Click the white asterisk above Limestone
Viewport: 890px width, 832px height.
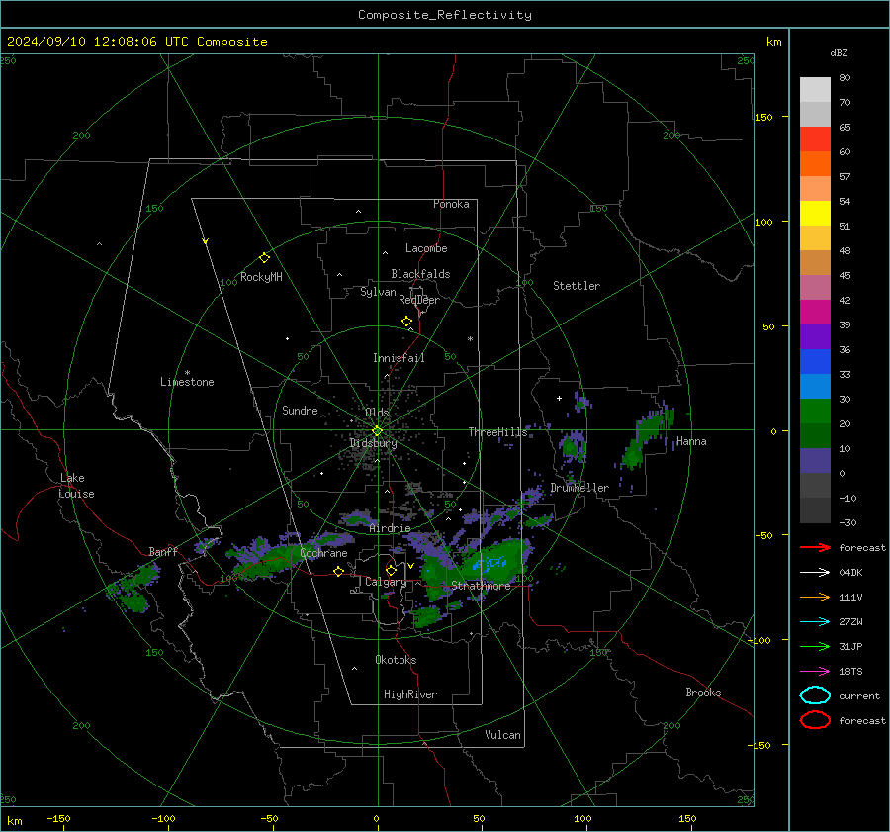point(187,373)
